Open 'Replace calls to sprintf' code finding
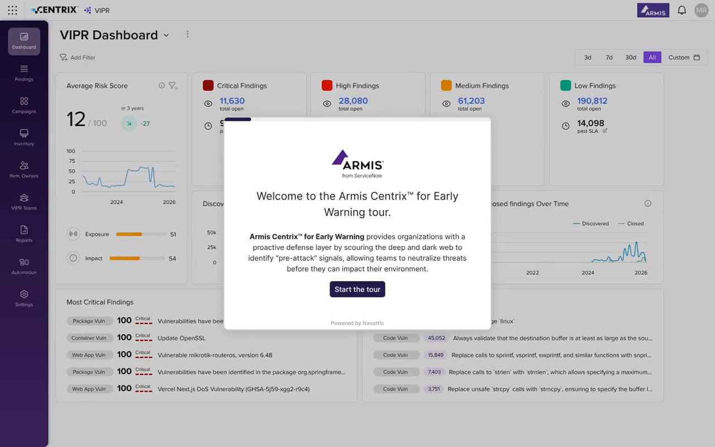This screenshot has width=715, height=447. coord(551,355)
